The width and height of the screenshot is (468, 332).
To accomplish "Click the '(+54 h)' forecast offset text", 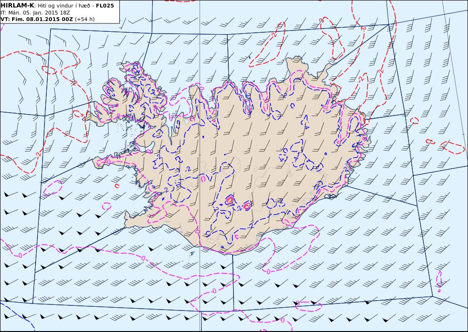I will 85,19.
